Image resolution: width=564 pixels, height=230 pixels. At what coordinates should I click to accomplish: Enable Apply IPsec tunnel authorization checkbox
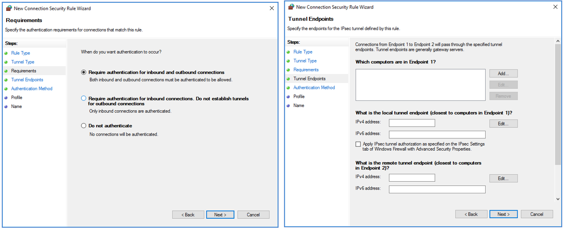click(x=358, y=144)
